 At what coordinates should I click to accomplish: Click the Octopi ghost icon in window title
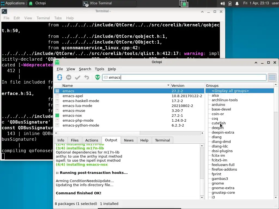pos(57,62)
